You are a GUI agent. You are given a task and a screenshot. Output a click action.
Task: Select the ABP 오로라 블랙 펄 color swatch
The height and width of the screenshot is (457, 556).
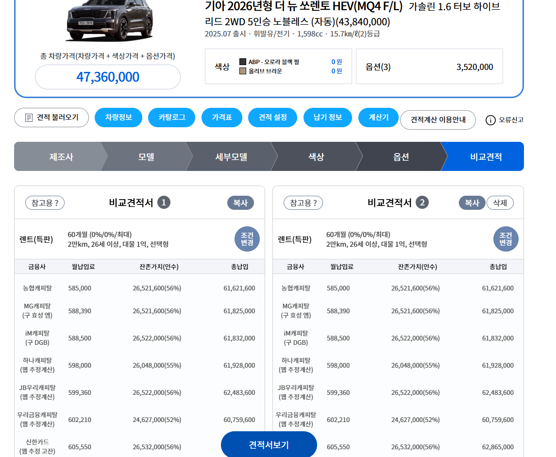coord(243,62)
